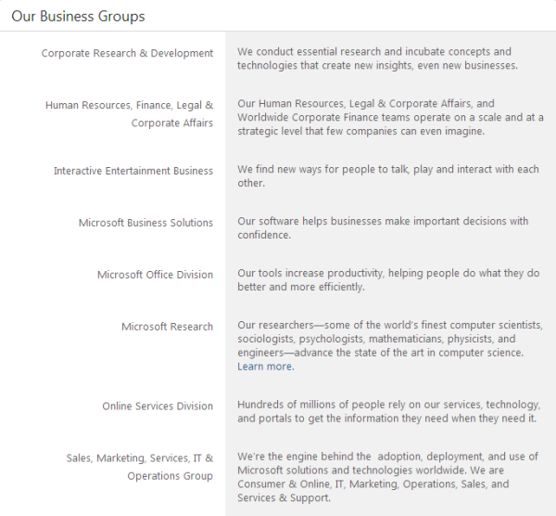Click the Our Business Groups heading
Viewport: 556px width, 516px height.
click(78, 17)
